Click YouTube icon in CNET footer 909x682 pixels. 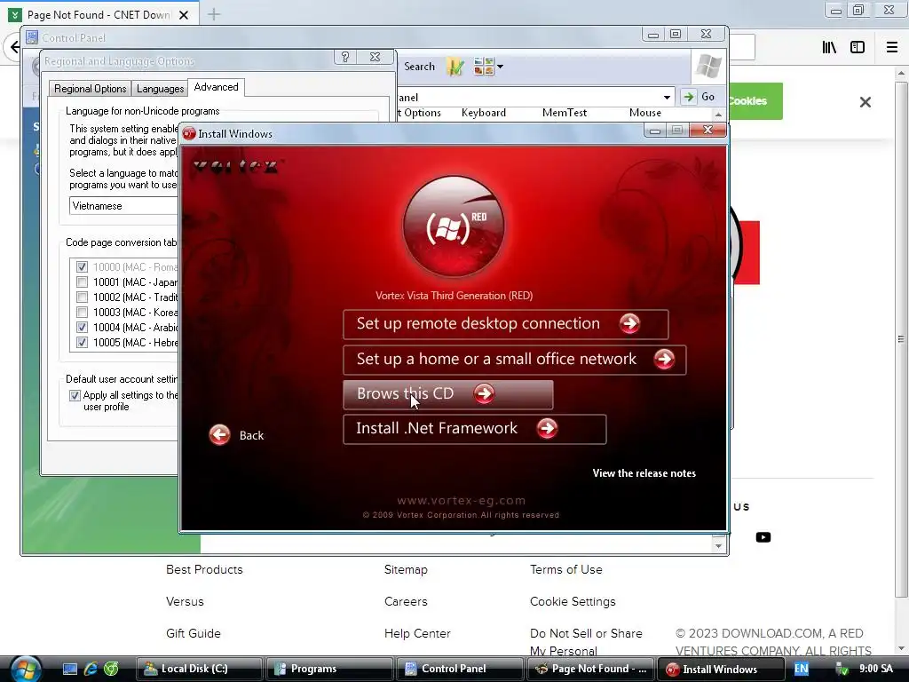[763, 537]
